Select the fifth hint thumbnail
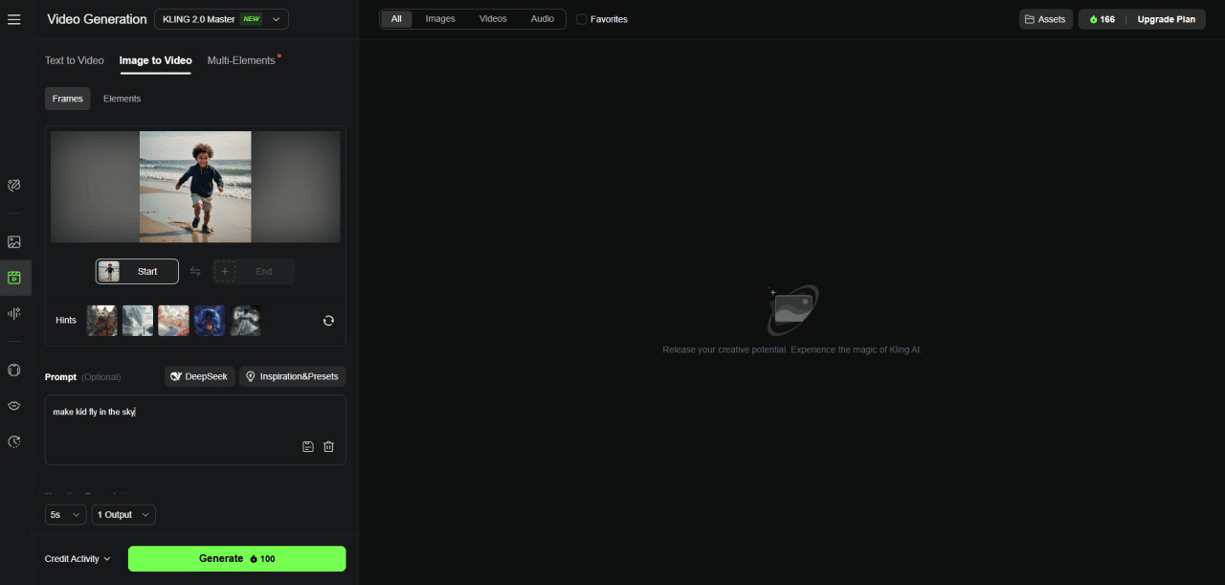 coord(245,321)
